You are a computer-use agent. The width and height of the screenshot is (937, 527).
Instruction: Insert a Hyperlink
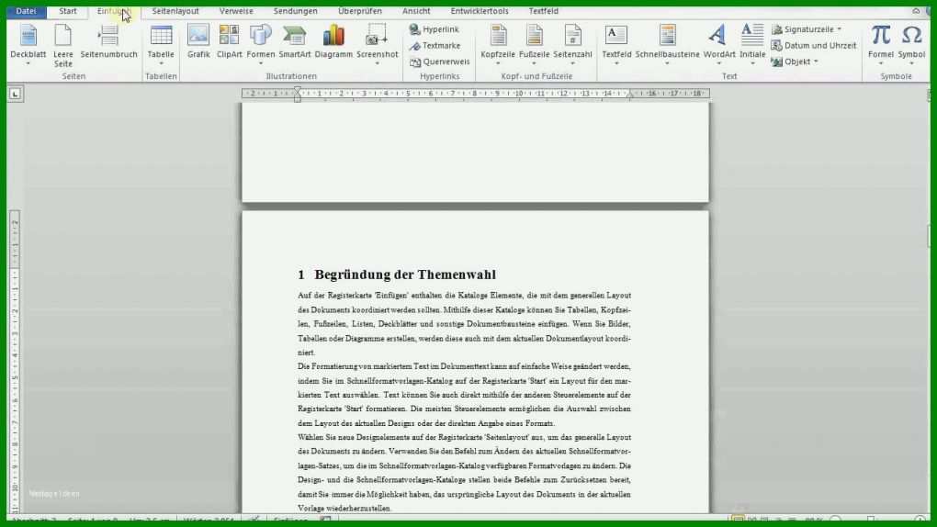click(435, 29)
